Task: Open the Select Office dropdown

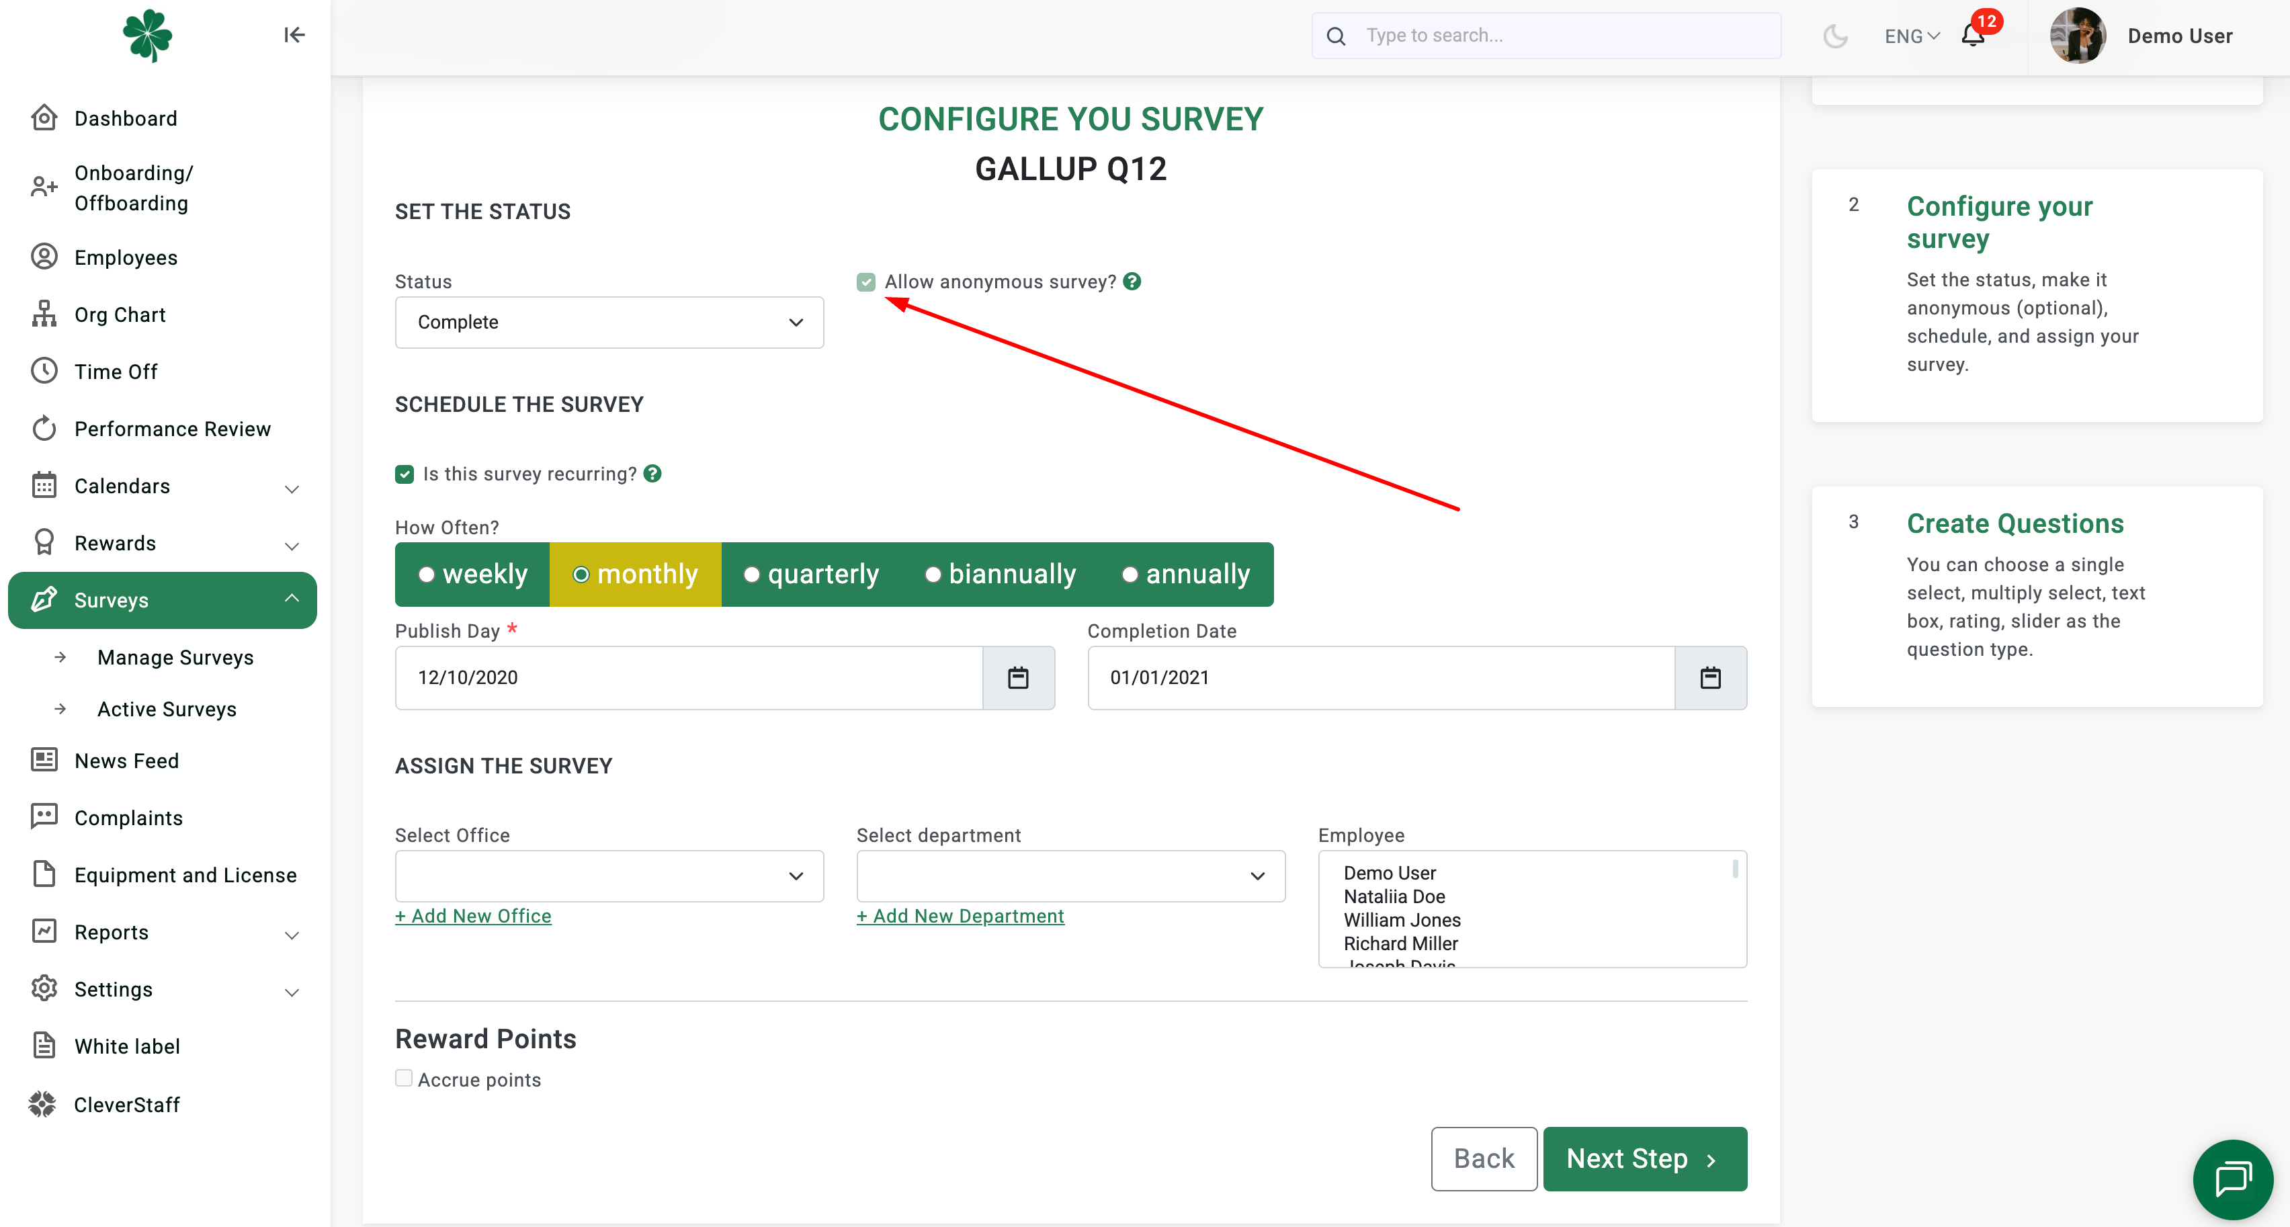Action: point(609,876)
